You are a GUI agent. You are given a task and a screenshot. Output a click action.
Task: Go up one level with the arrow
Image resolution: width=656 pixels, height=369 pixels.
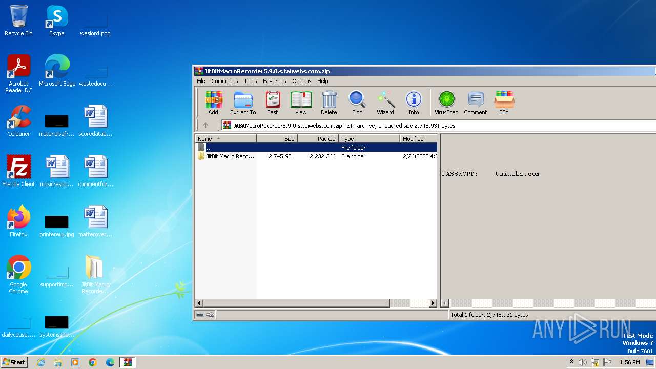tap(206, 125)
